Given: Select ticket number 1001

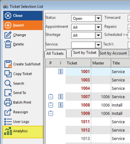Looking at the screenshot, I should click(x=85, y=72).
